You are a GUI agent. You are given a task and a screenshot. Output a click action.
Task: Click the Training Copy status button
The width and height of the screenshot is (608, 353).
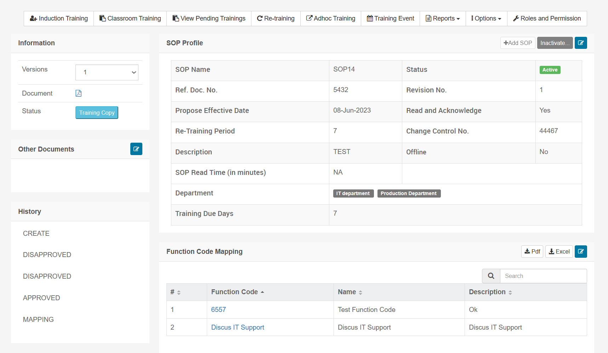pyautogui.click(x=97, y=113)
